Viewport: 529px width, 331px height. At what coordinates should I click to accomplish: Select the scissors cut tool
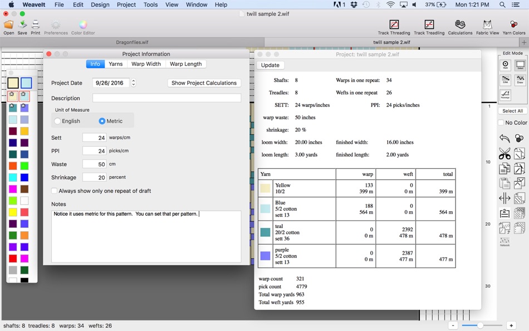pyautogui.click(x=504, y=154)
